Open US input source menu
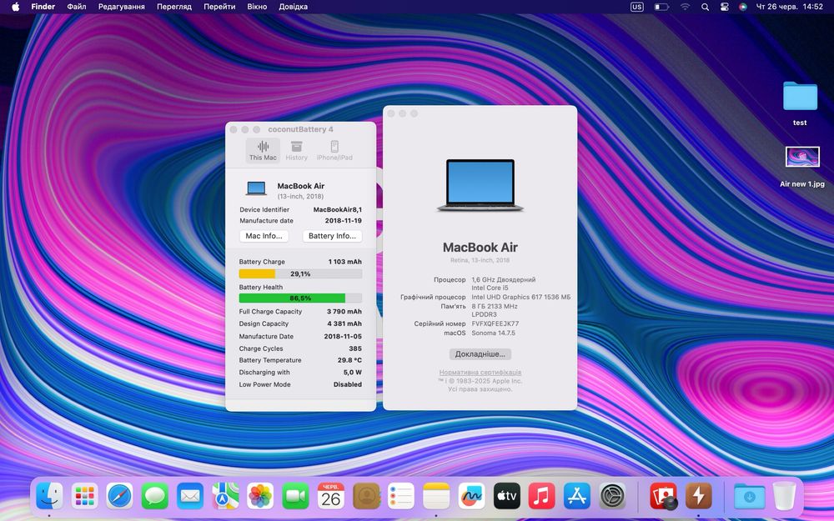This screenshot has width=834, height=521. pos(636,7)
